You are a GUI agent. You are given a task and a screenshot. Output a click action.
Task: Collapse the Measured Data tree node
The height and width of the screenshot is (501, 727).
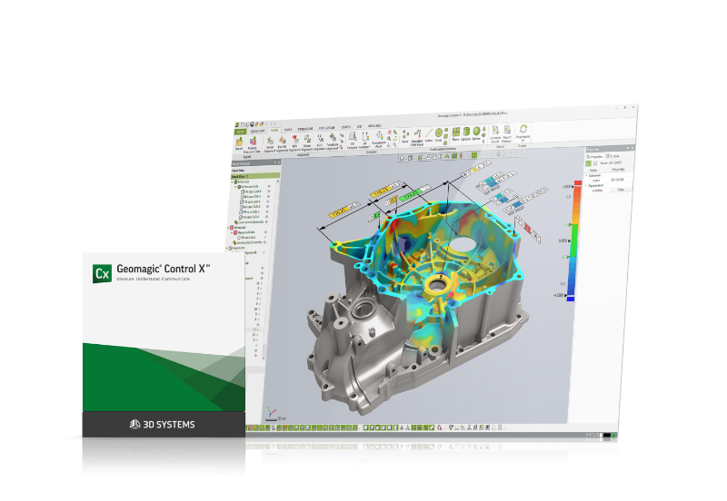[x=233, y=233]
